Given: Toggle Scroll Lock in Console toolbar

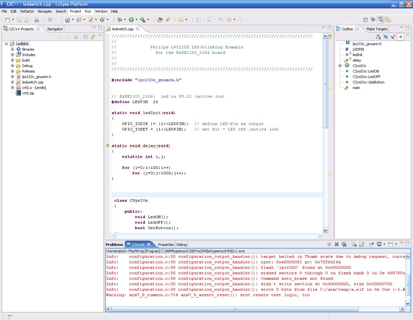Looking at the screenshot, I should coord(361,244).
